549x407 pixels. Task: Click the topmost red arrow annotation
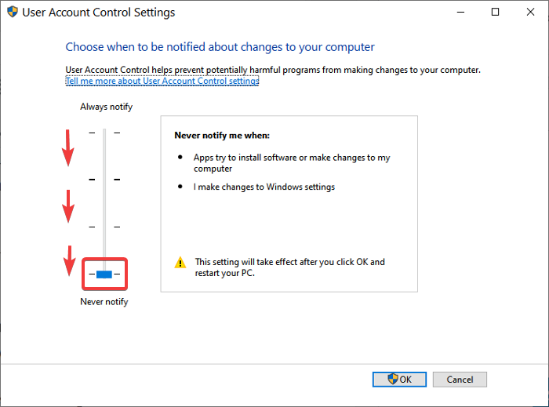68,148
